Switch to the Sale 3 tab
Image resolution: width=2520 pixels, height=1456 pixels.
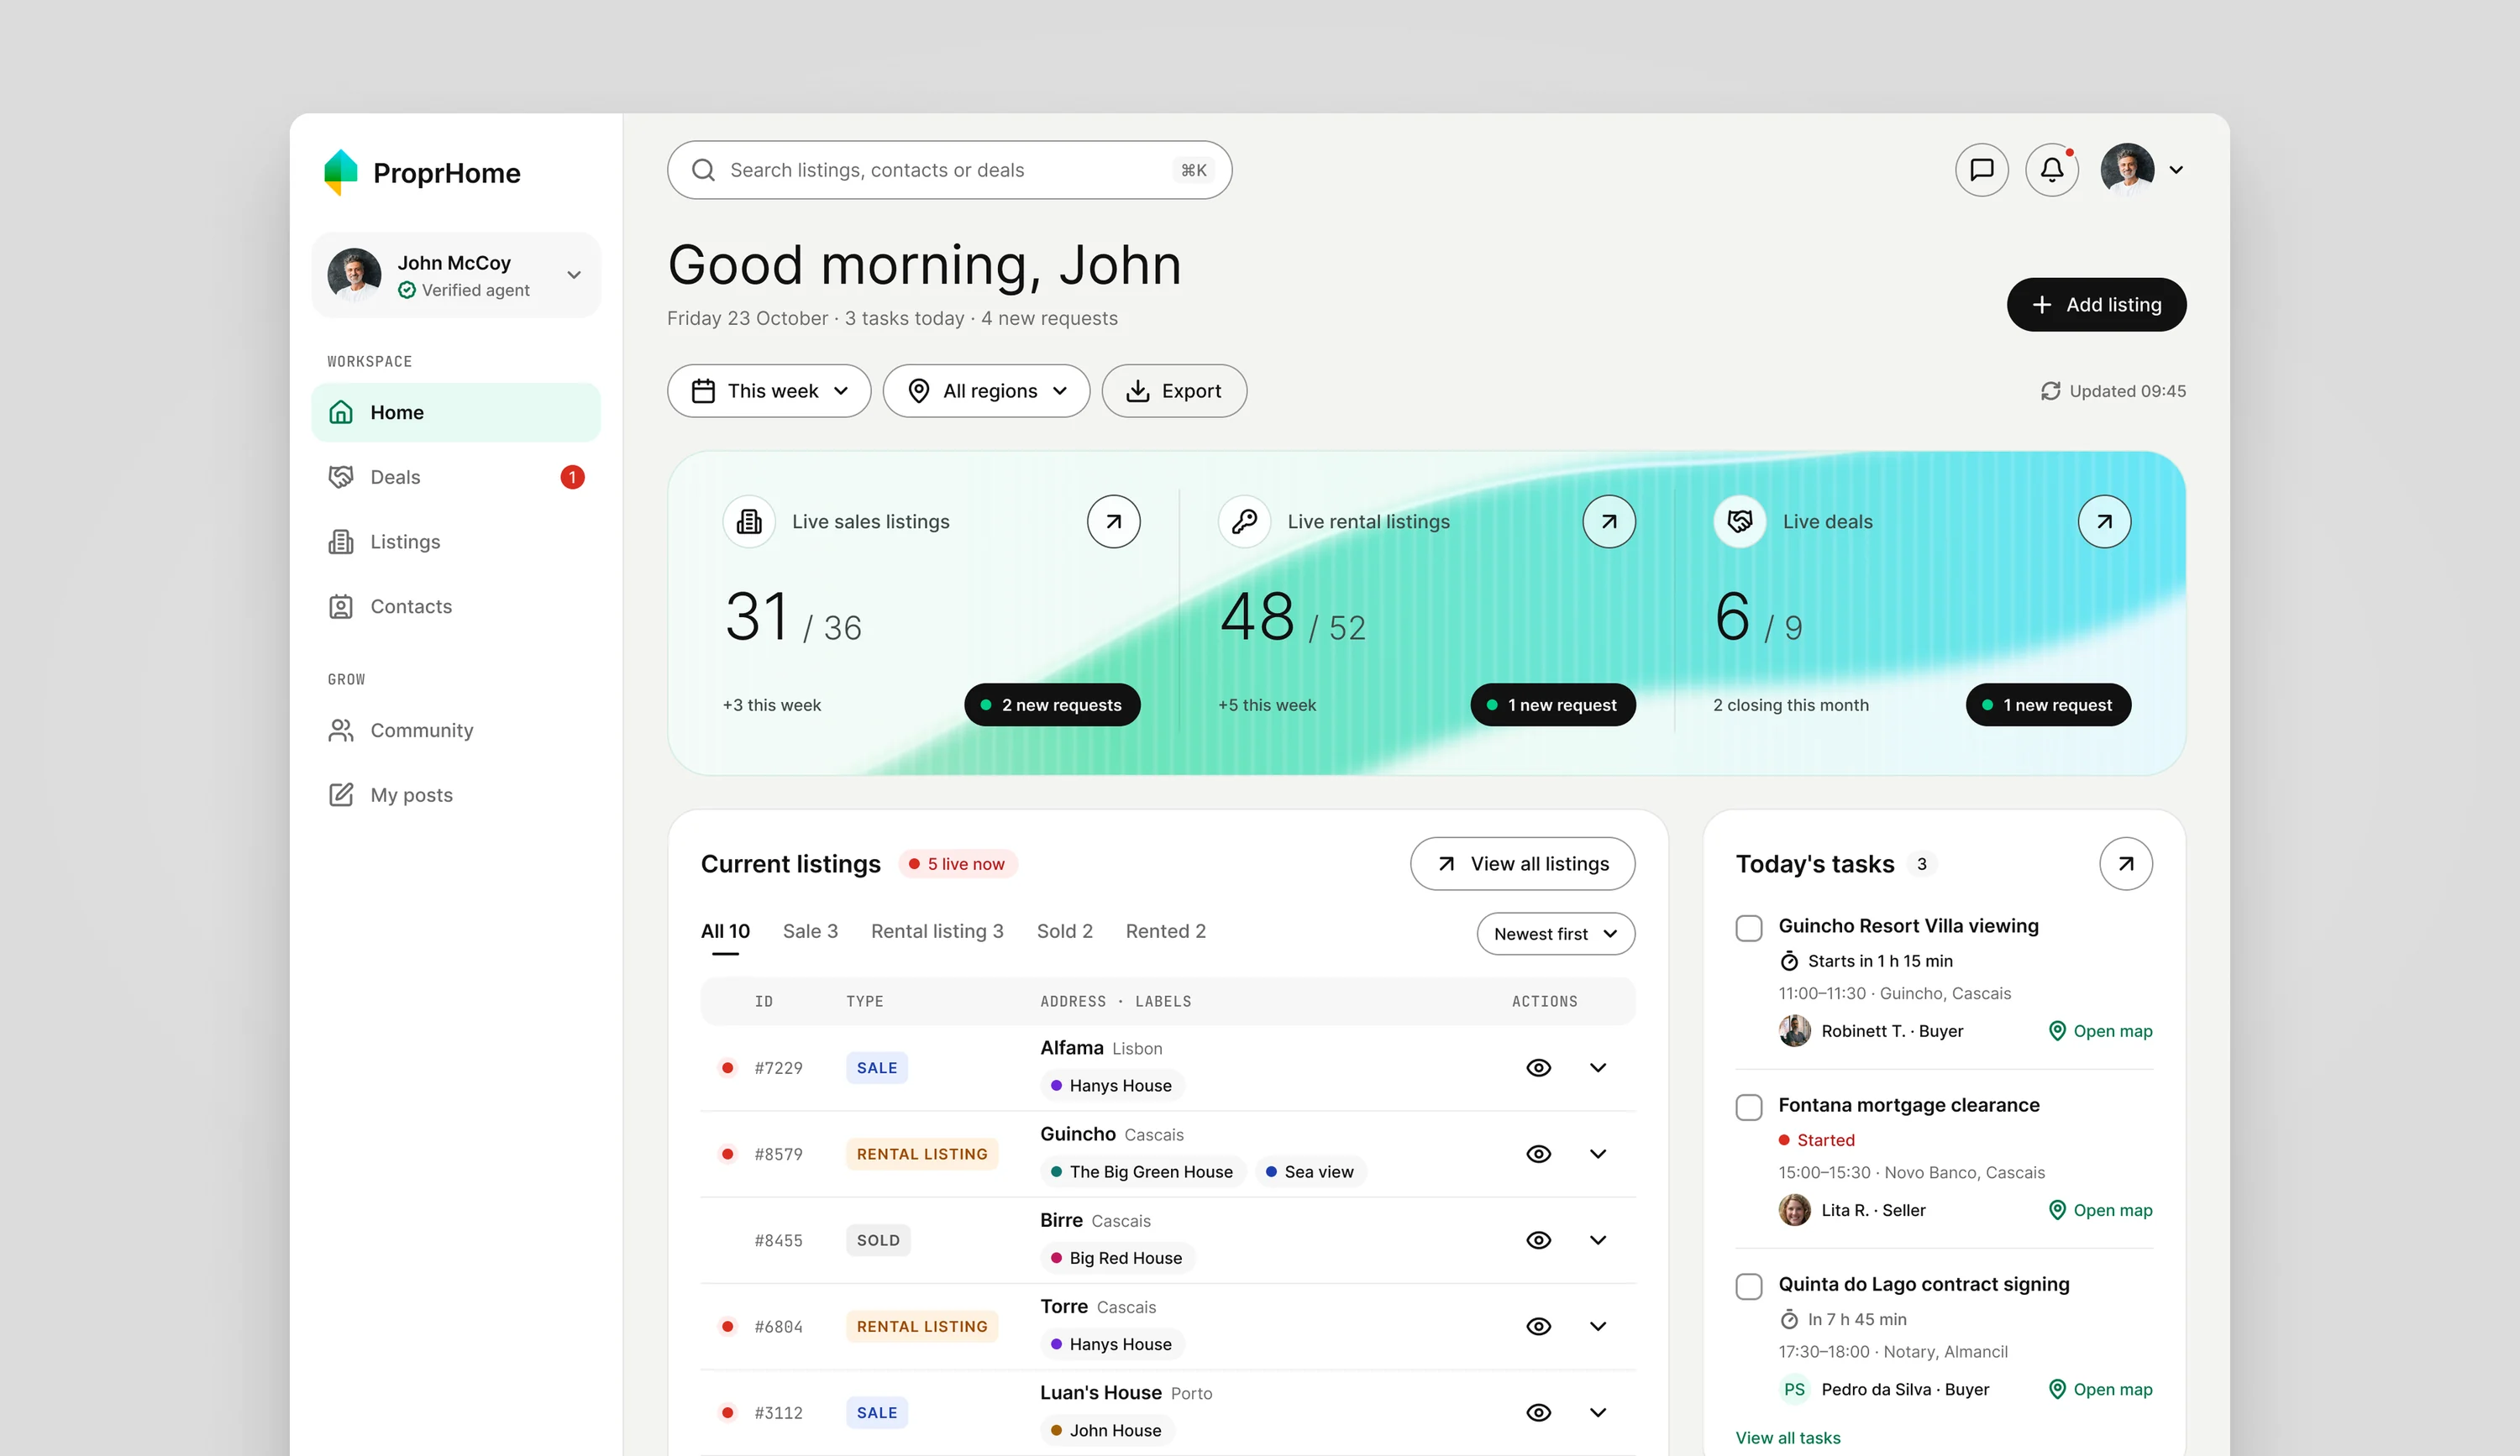point(810,930)
